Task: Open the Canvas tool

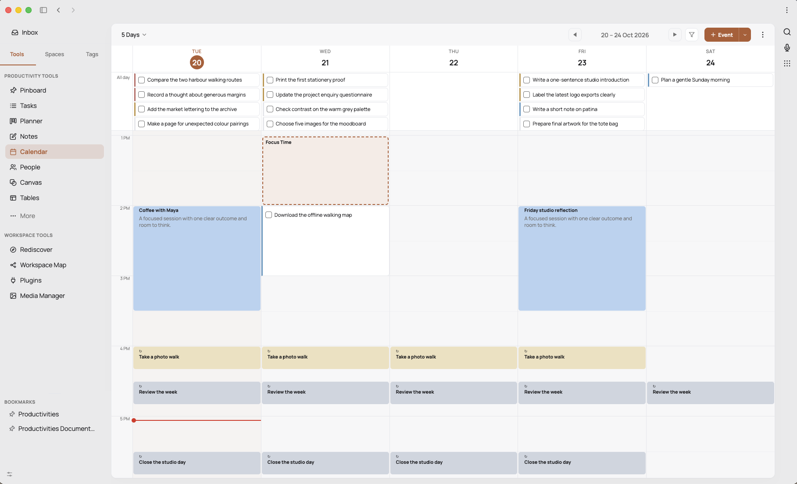Action: click(54, 183)
